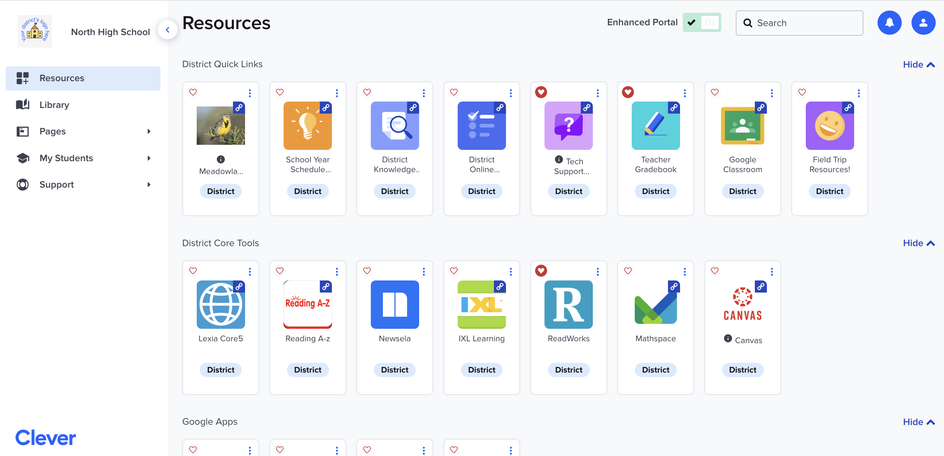Viewport: 944px width, 456px height.
Task: Open the Teacher Gradebook icon
Action: coord(656,126)
